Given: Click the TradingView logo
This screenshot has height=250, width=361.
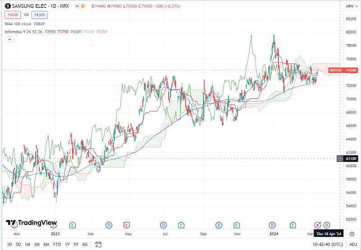Looking at the screenshot, I should [32, 223].
